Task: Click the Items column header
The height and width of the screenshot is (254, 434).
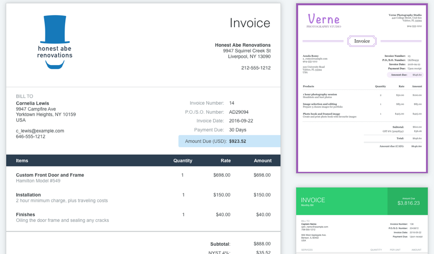Action: pyautogui.click(x=22, y=160)
